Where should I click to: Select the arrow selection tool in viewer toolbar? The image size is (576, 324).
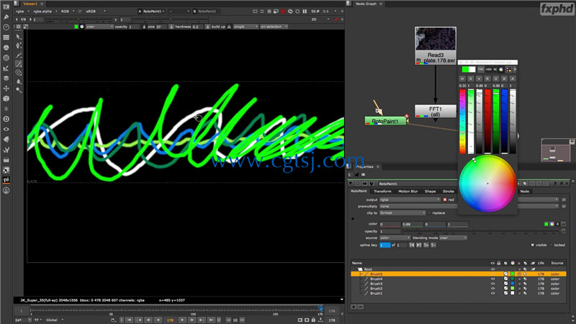click(19, 37)
